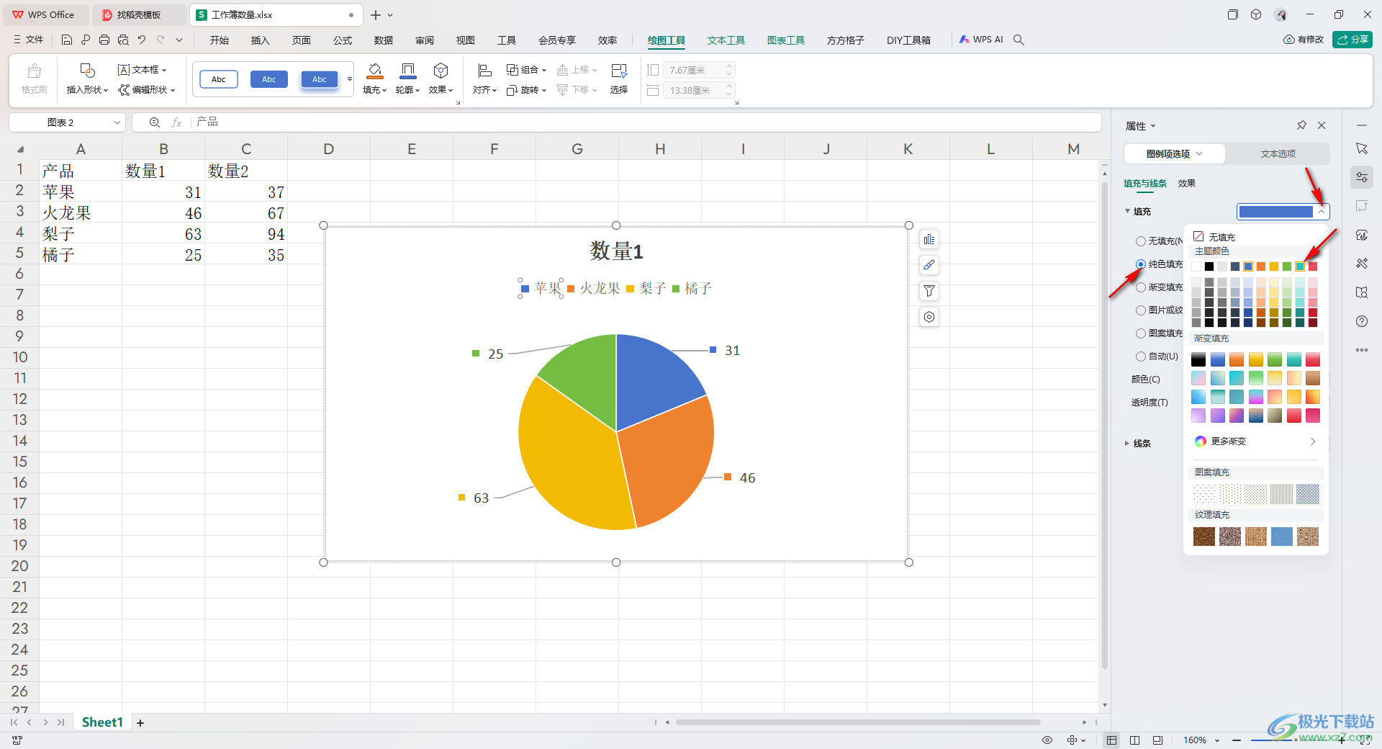The height and width of the screenshot is (749, 1382).
Task: Switch to the Text Options tab
Action: [x=1278, y=154]
